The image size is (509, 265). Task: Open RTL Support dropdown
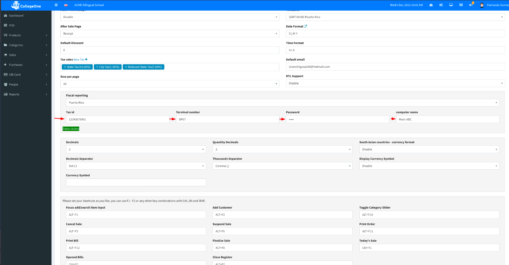[x=395, y=83]
